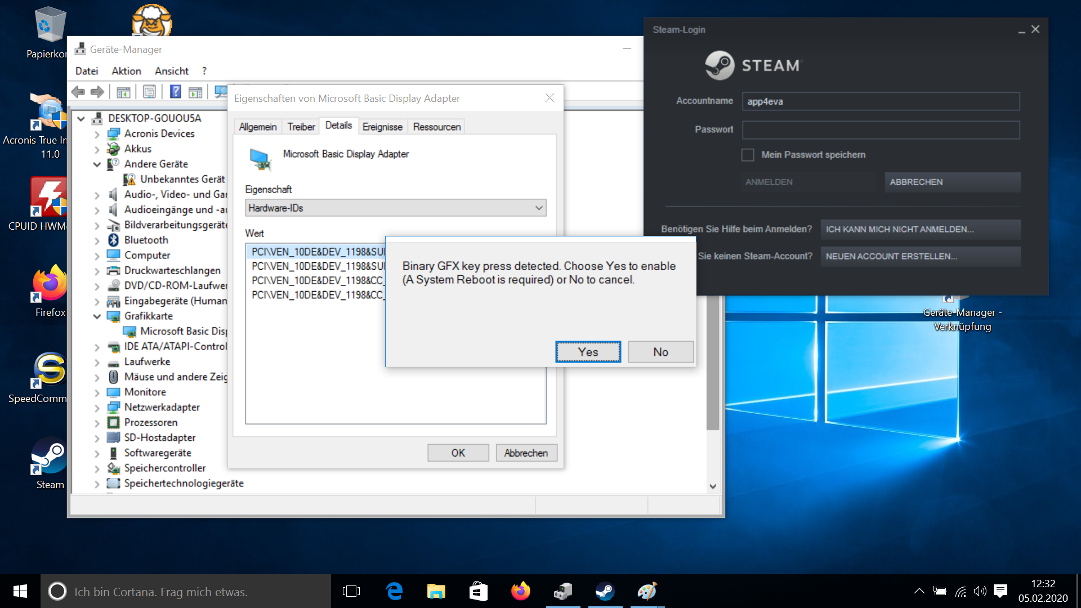Click the Steam Passwort input field
This screenshot has width=1081, height=608.
click(x=881, y=130)
